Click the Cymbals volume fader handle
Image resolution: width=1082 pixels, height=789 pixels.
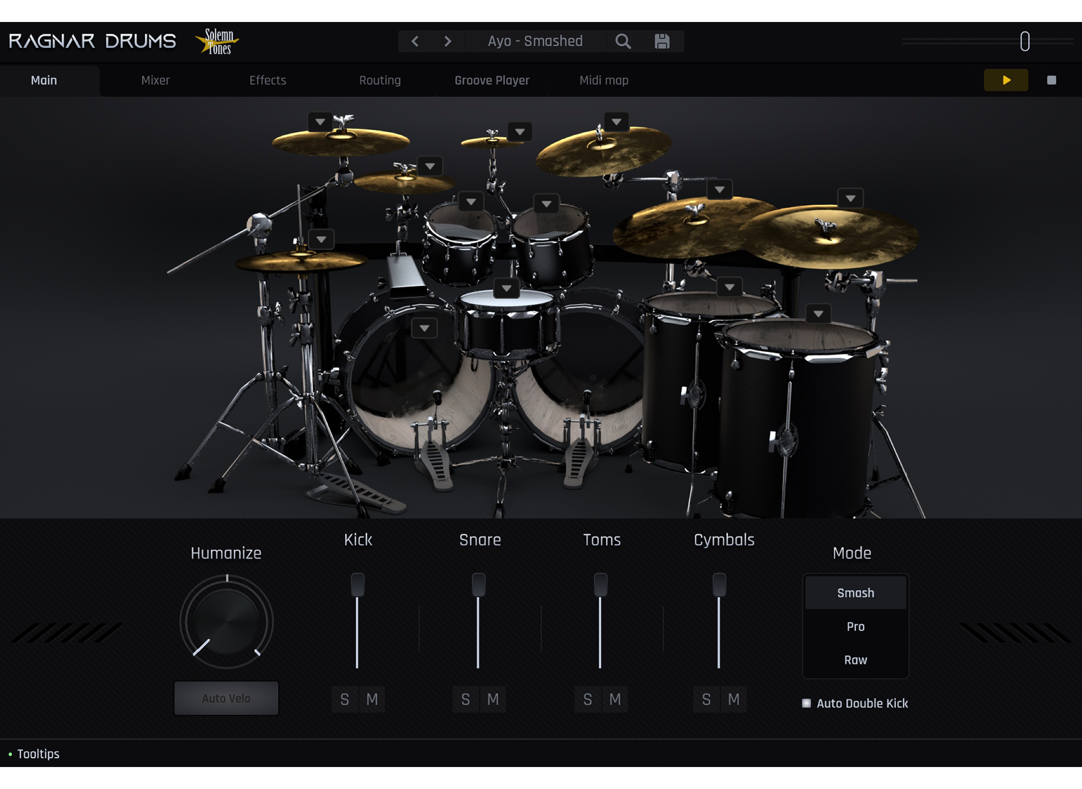[x=720, y=585]
